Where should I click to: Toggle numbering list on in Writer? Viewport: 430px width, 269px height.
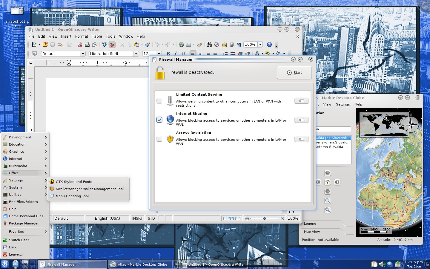pos(225,54)
